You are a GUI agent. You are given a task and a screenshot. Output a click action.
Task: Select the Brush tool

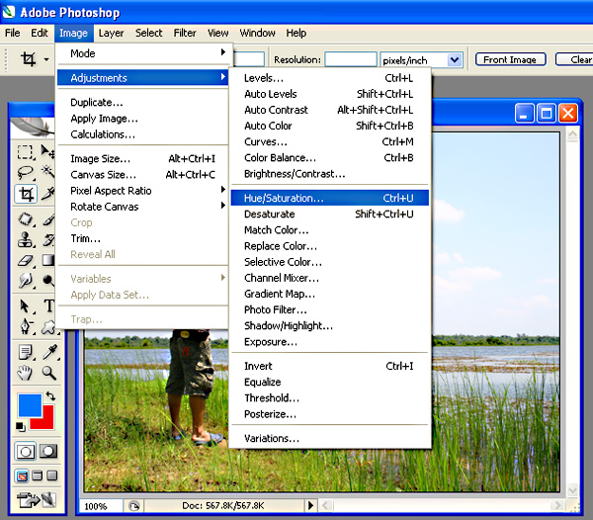click(x=47, y=219)
